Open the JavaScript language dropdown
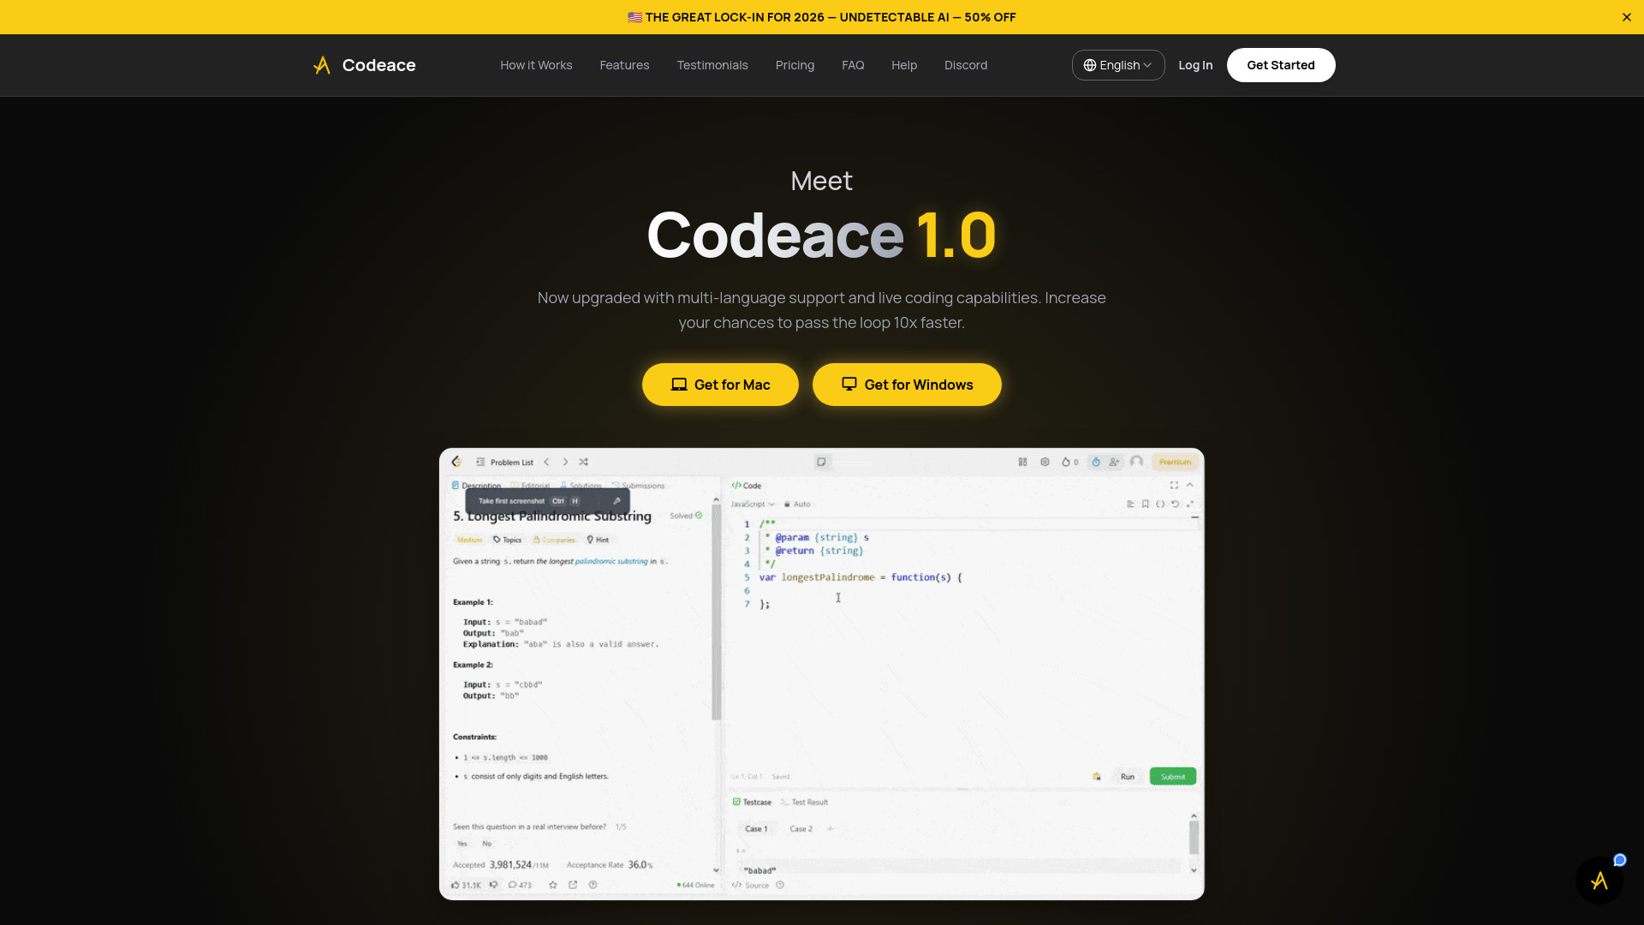Image resolution: width=1644 pixels, height=925 pixels. [x=753, y=504]
